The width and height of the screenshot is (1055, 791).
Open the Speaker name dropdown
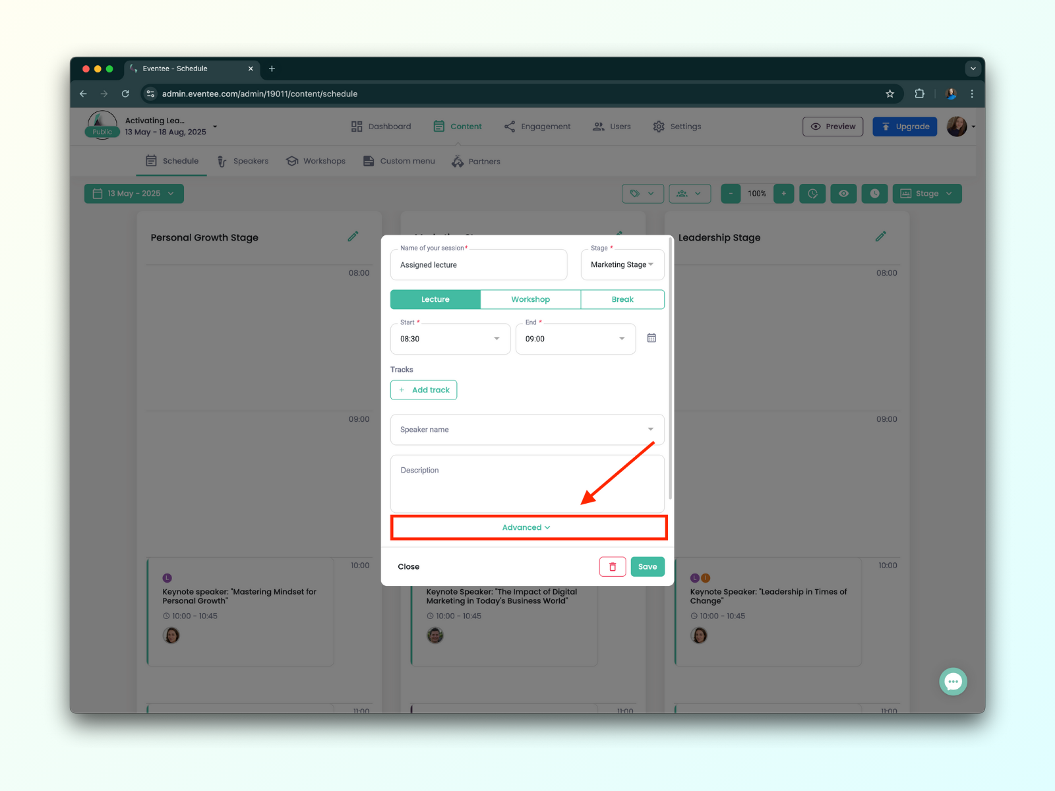tap(527, 430)
